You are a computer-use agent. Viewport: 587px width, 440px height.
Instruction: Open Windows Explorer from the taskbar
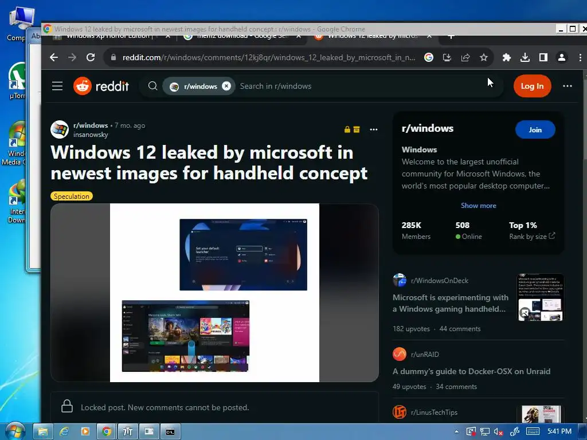(42, 432)
